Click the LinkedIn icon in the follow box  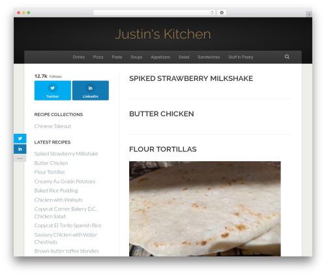(91, 88)
